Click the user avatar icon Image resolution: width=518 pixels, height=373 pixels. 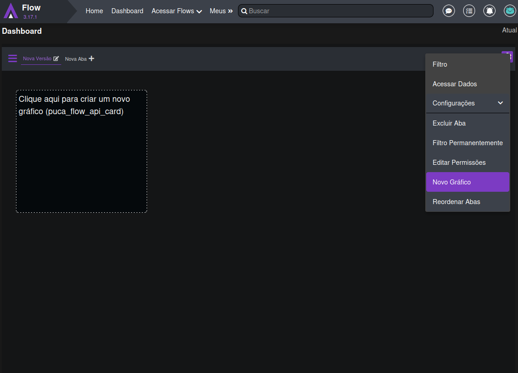(510, 11)
